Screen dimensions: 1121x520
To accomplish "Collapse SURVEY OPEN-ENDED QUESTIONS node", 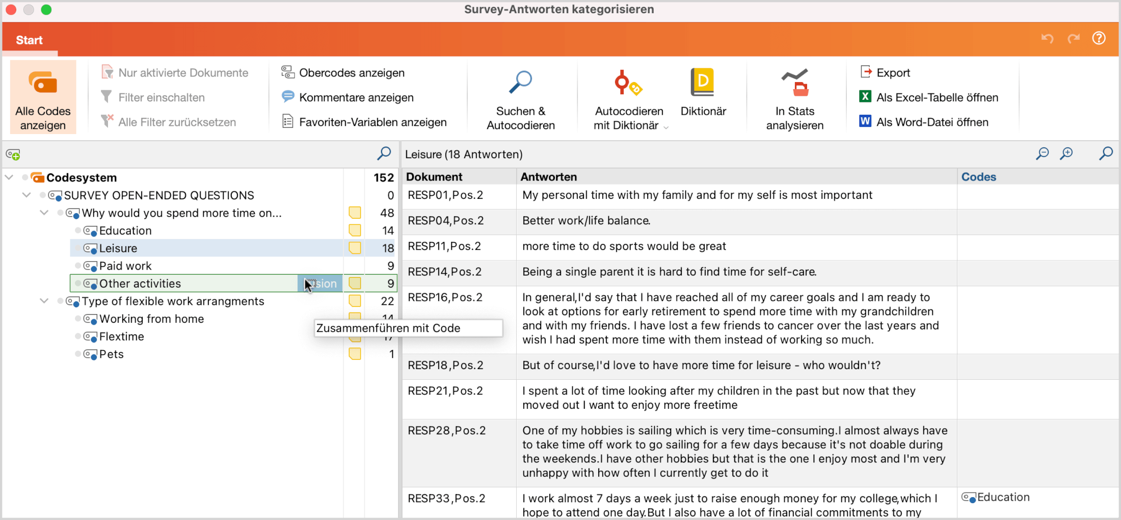I will 26,195.
